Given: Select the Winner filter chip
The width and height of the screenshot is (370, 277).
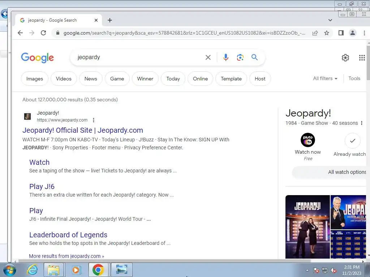Looking at the screenshot, I should [145, 79].
